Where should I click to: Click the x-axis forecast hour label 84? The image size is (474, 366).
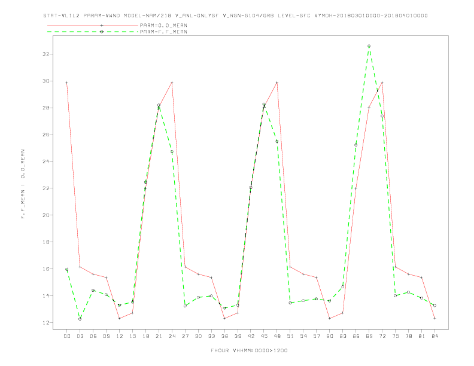[435, 336]
